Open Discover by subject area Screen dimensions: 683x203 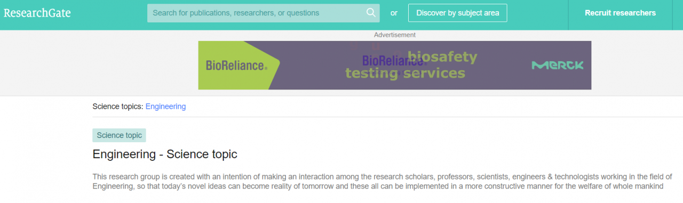tap(458, 13)
